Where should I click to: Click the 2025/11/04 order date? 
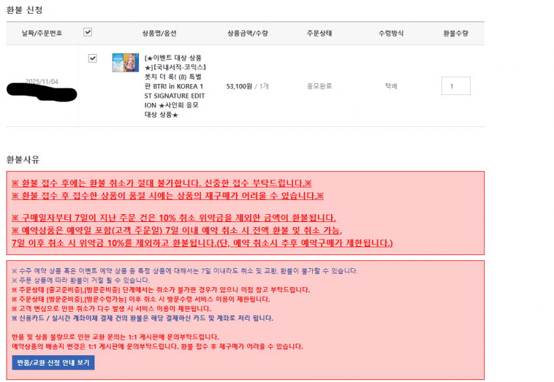pos(42,81)
